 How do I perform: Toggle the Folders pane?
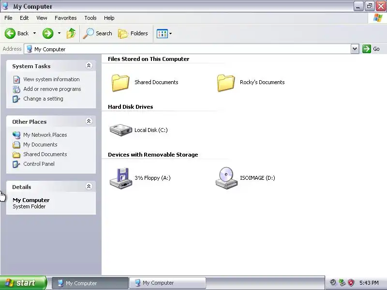pos(133,33)
